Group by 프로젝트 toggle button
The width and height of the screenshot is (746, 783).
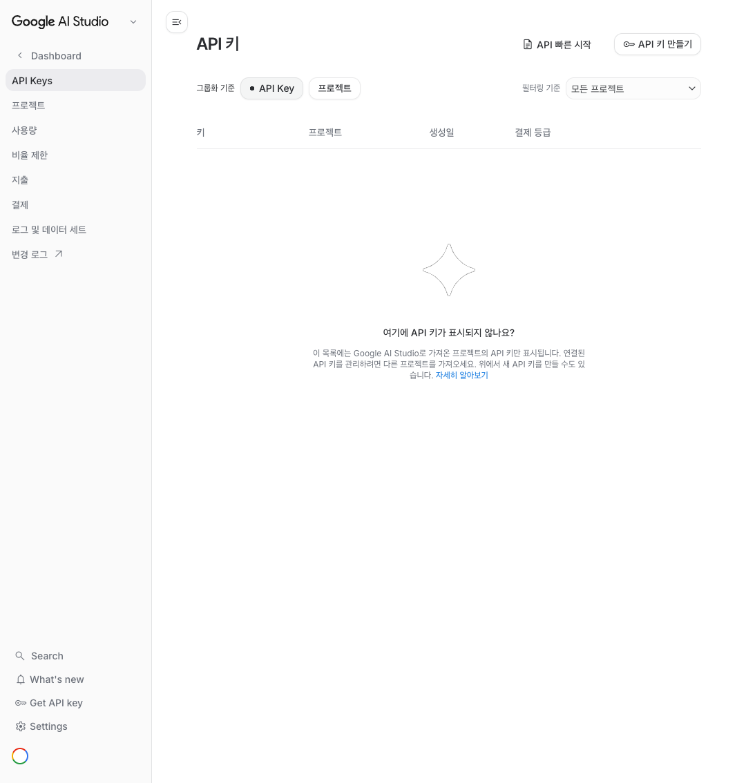point(334,88)
